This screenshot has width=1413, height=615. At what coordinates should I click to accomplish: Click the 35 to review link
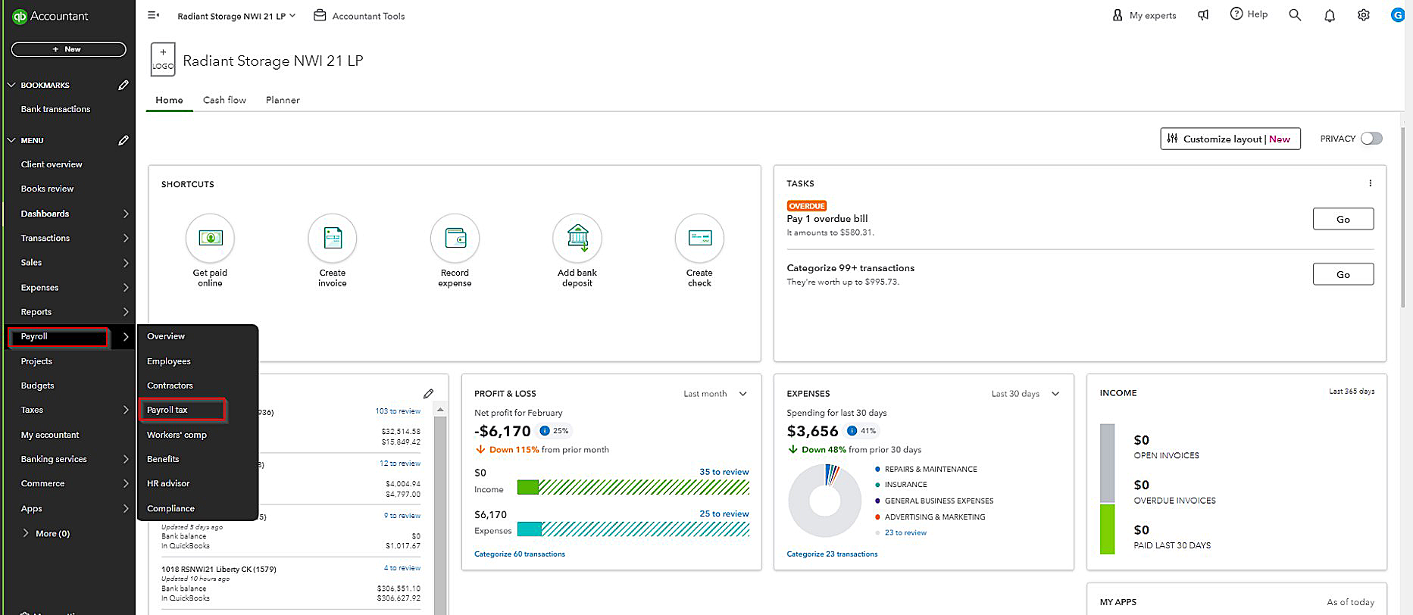[724, 472]
